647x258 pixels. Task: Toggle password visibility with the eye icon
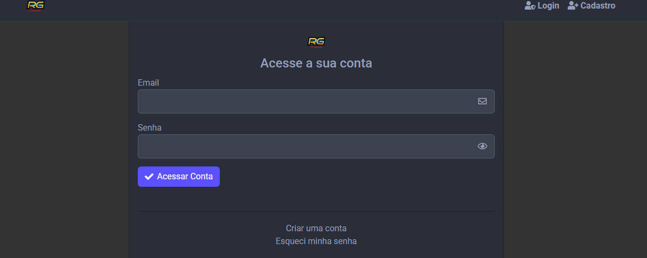(482, 146)
